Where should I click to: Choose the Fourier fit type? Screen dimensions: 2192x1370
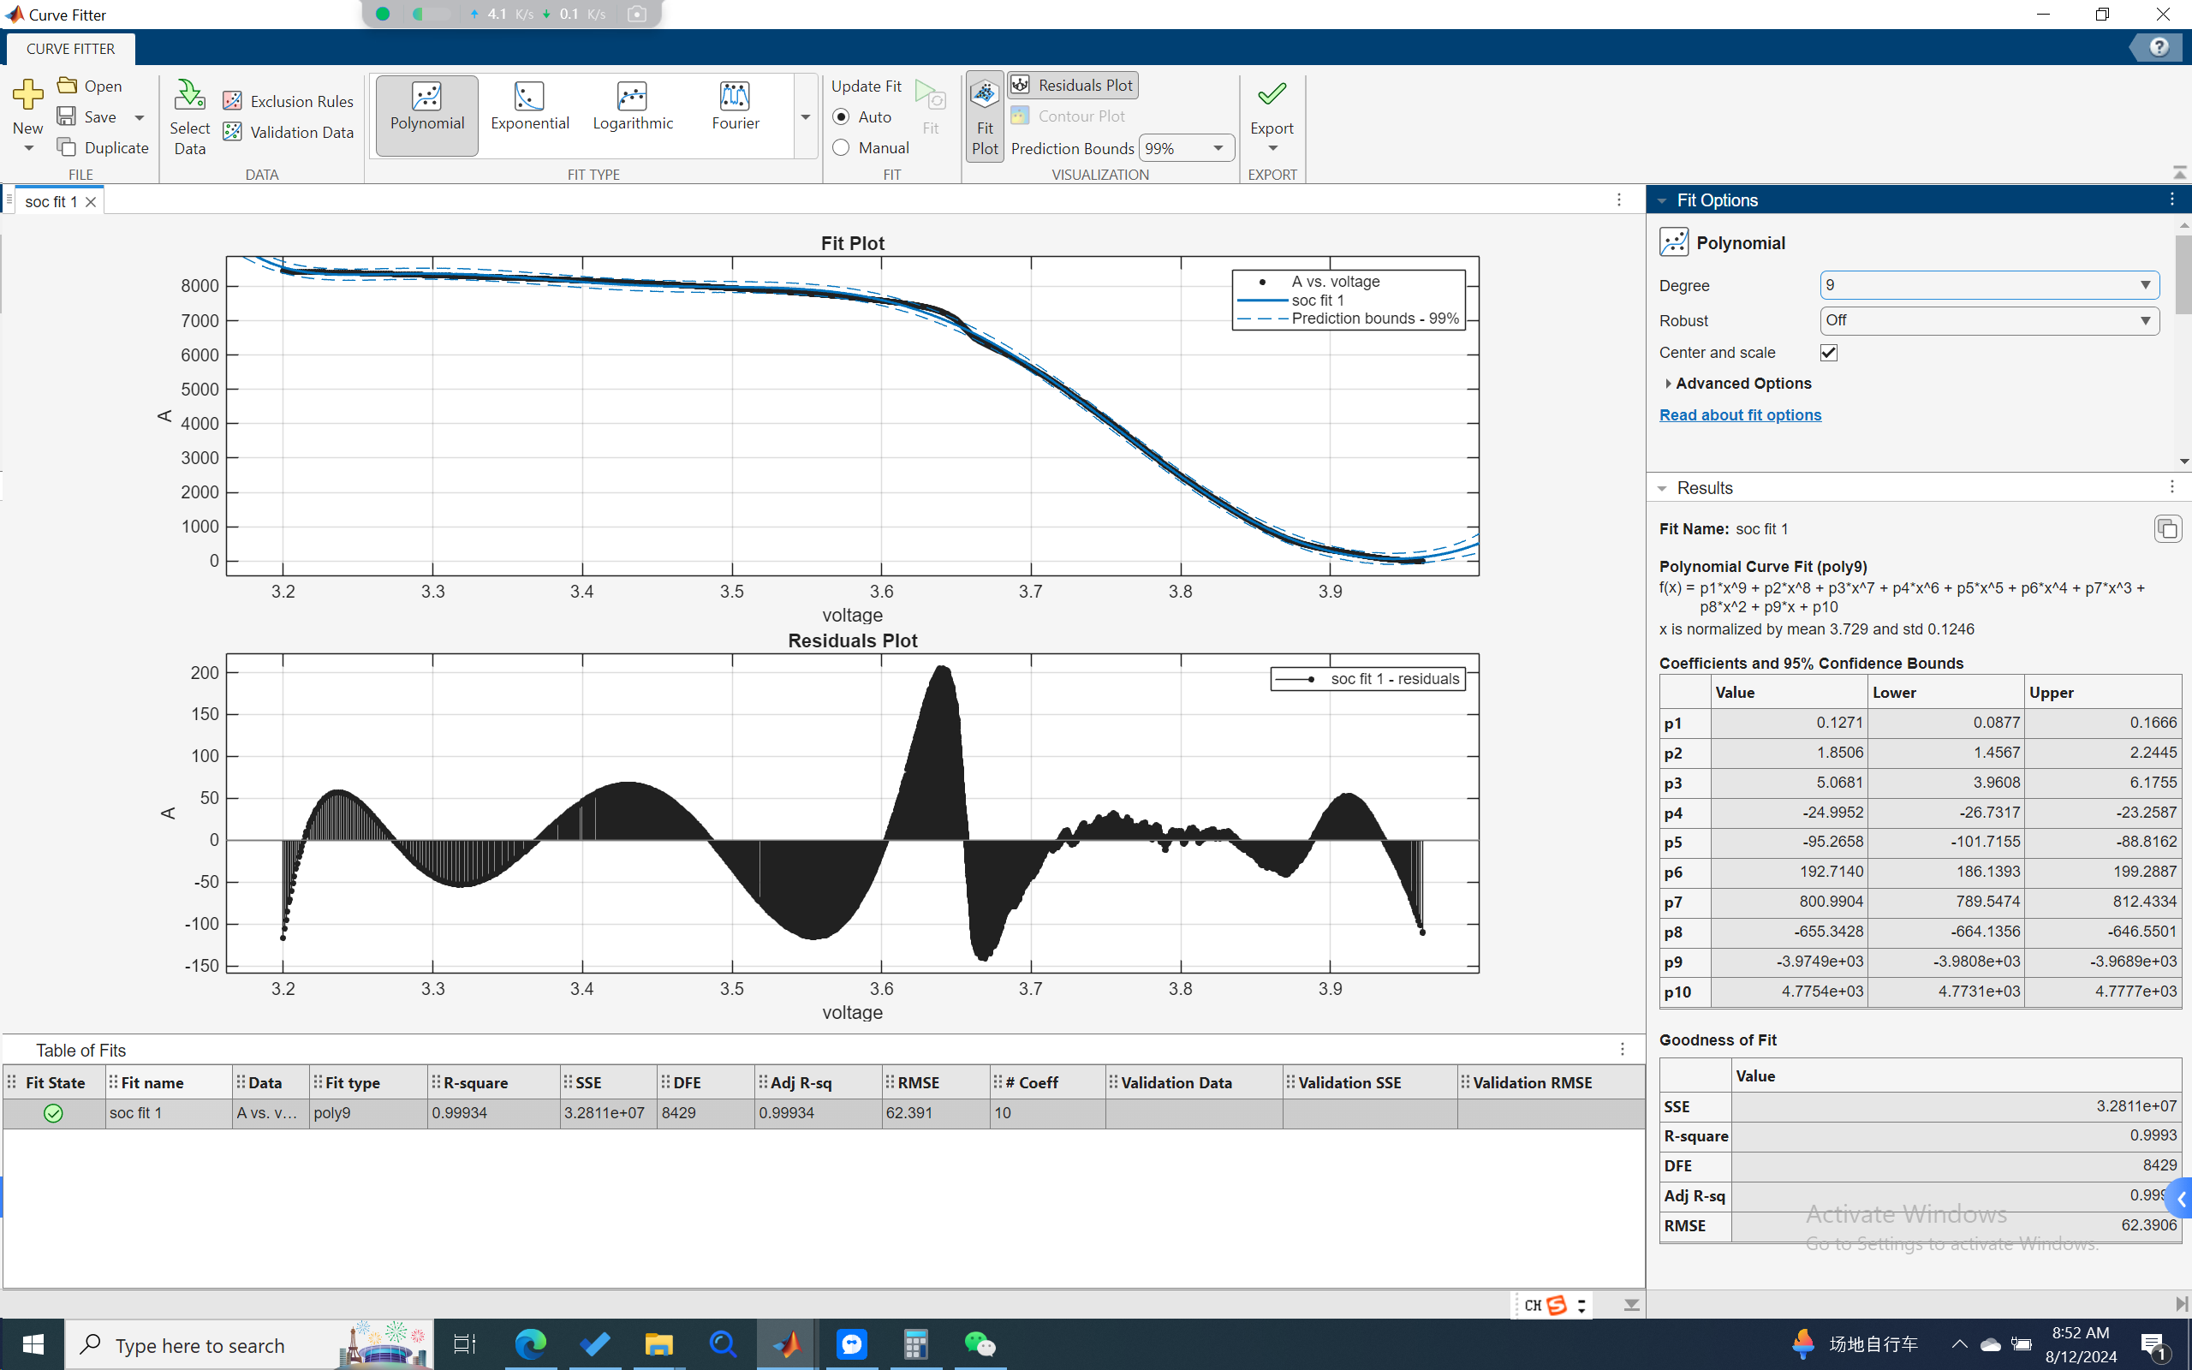[735, 107]
